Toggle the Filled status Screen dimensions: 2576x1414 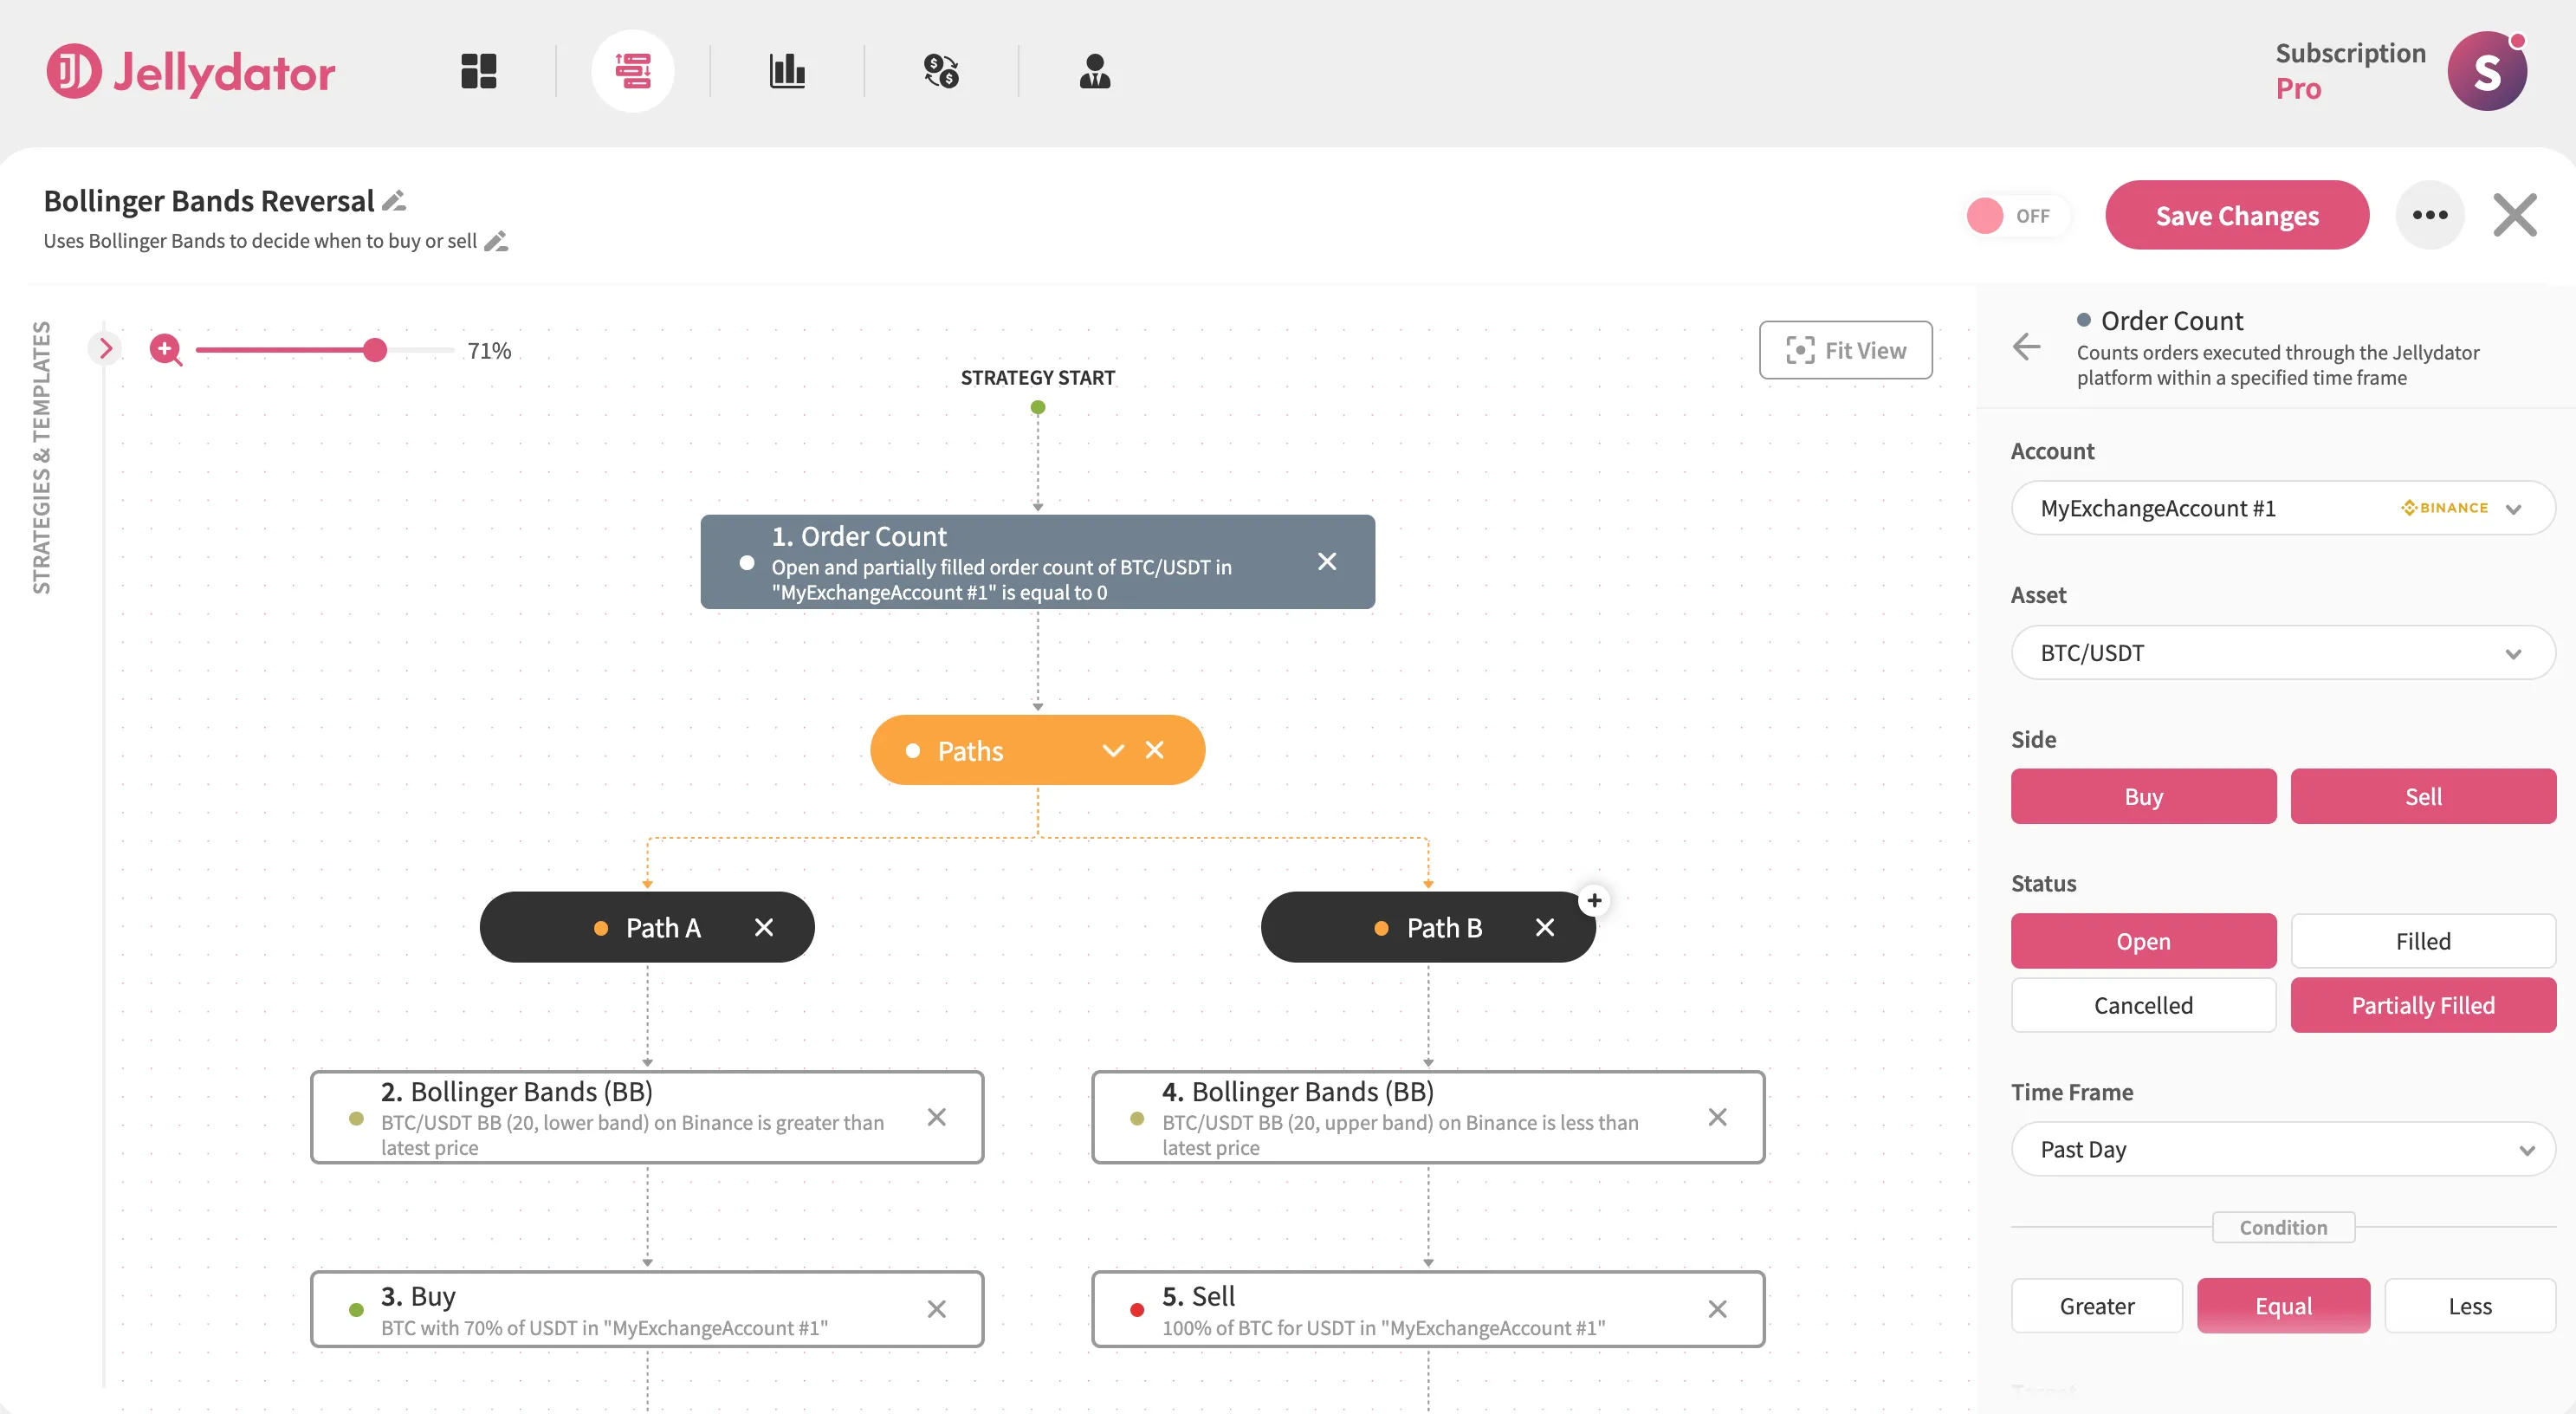2423,941
